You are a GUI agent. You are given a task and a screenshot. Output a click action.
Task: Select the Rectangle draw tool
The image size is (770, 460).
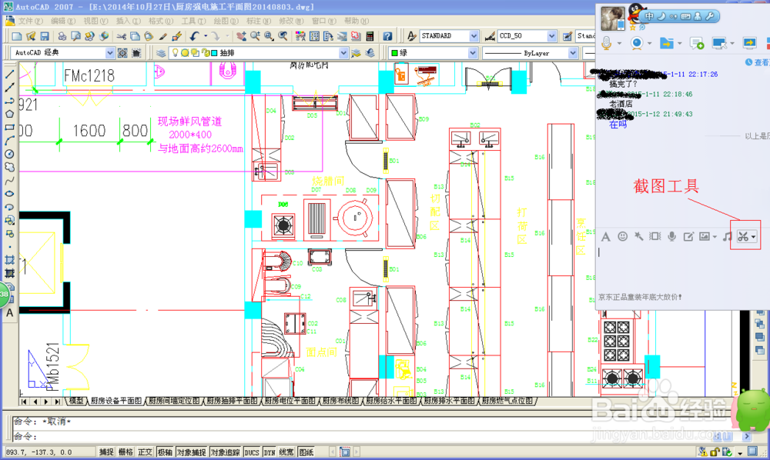point(9,128)
